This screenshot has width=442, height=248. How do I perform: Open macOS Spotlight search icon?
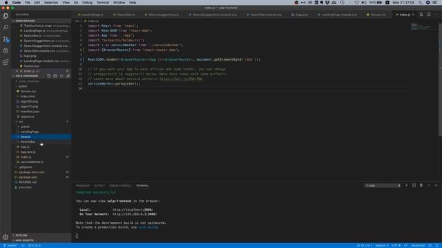[420, 3]
